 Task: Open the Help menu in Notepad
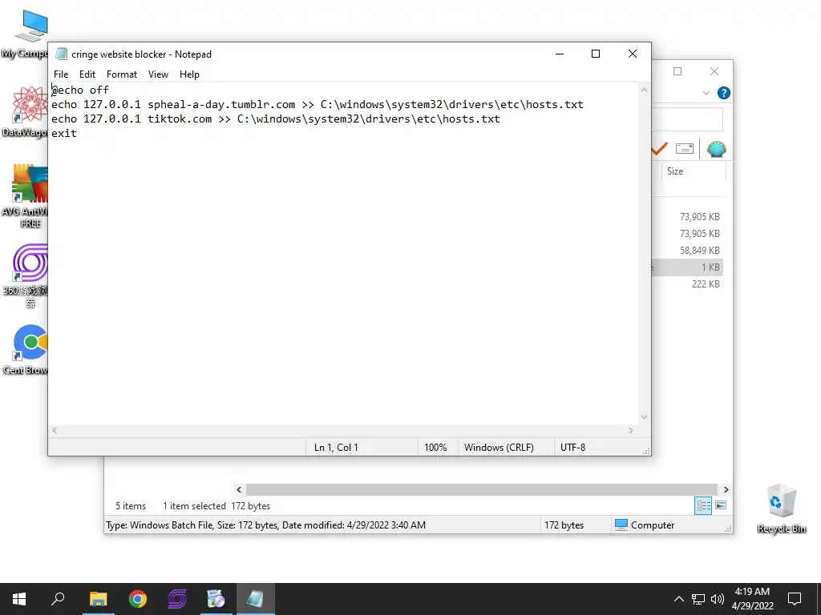tap(189, 74)
